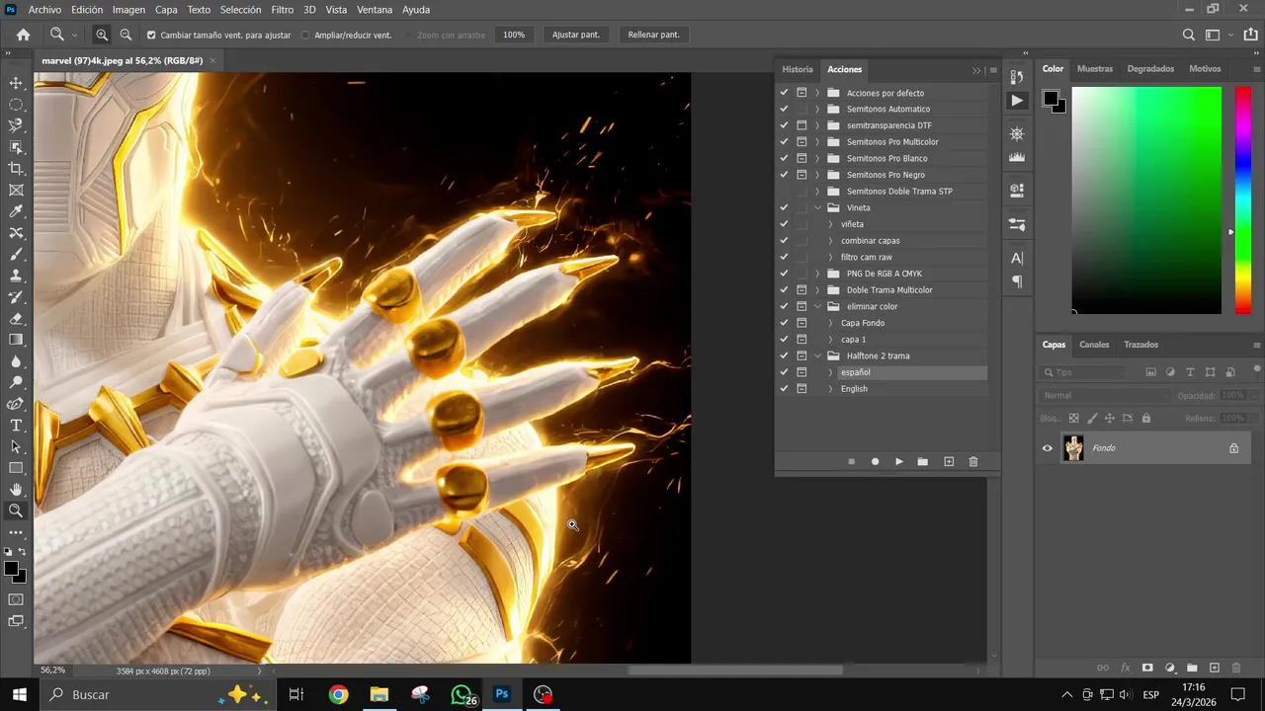The height and width of the screenshot is (711, 1265).
Task: Open the Capa menu
Action: point(166,10)
